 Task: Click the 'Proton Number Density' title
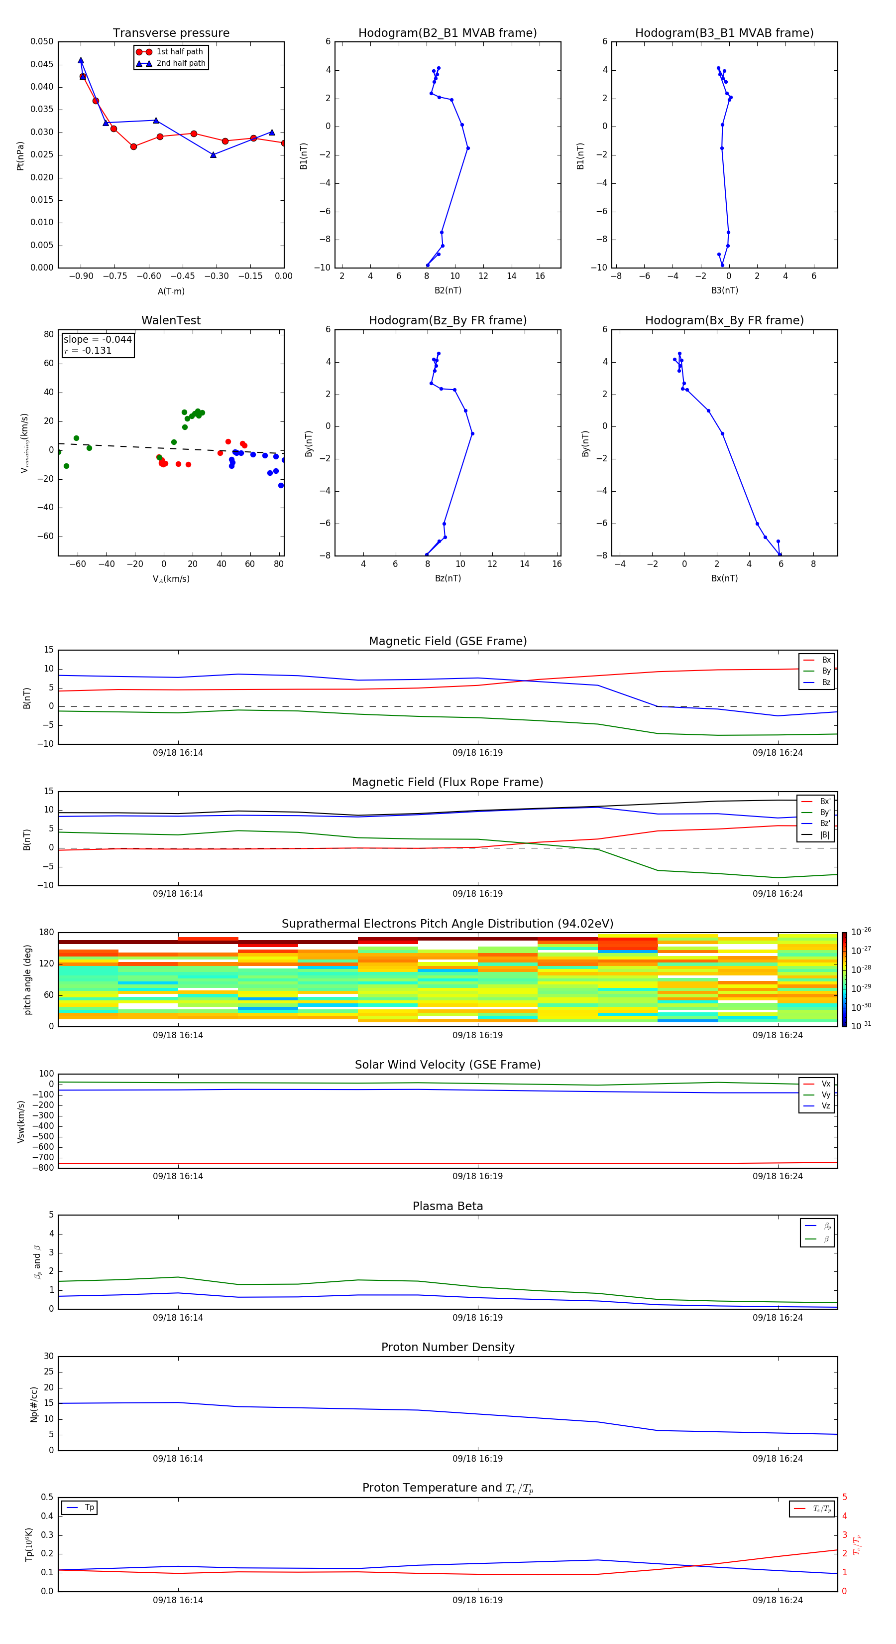448,1347
